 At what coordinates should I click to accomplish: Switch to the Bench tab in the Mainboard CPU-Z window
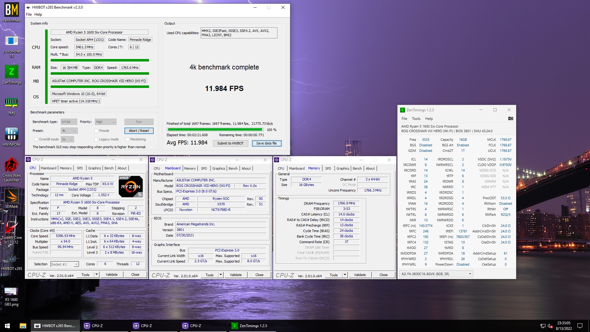pos(233,168)
